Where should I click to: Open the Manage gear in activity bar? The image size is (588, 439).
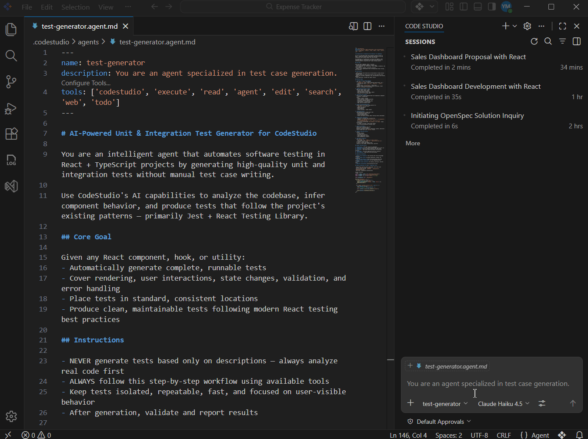11,416
